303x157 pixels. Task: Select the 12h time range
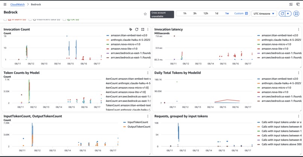point(206,13)
